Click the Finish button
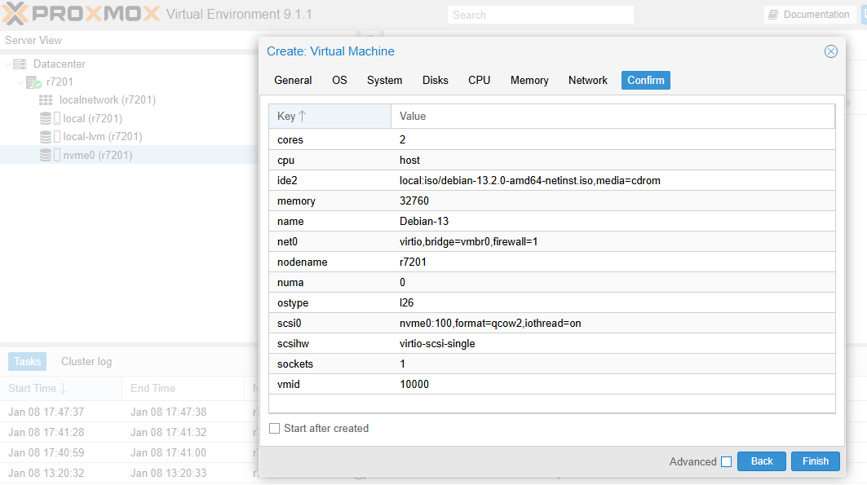 (815, 461)
